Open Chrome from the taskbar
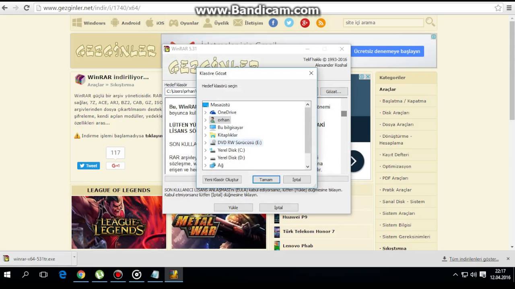Image resolution: width=515 pixels, height=289 pixels. [x=81, y=275]
